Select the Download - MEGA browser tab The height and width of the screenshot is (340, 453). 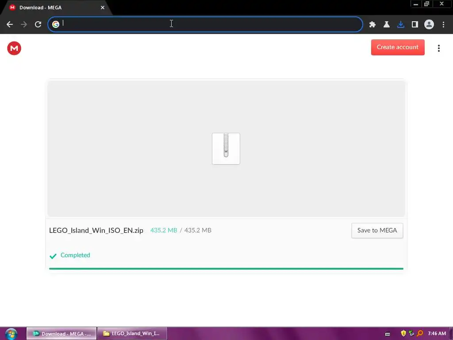(x=55, y=8)
